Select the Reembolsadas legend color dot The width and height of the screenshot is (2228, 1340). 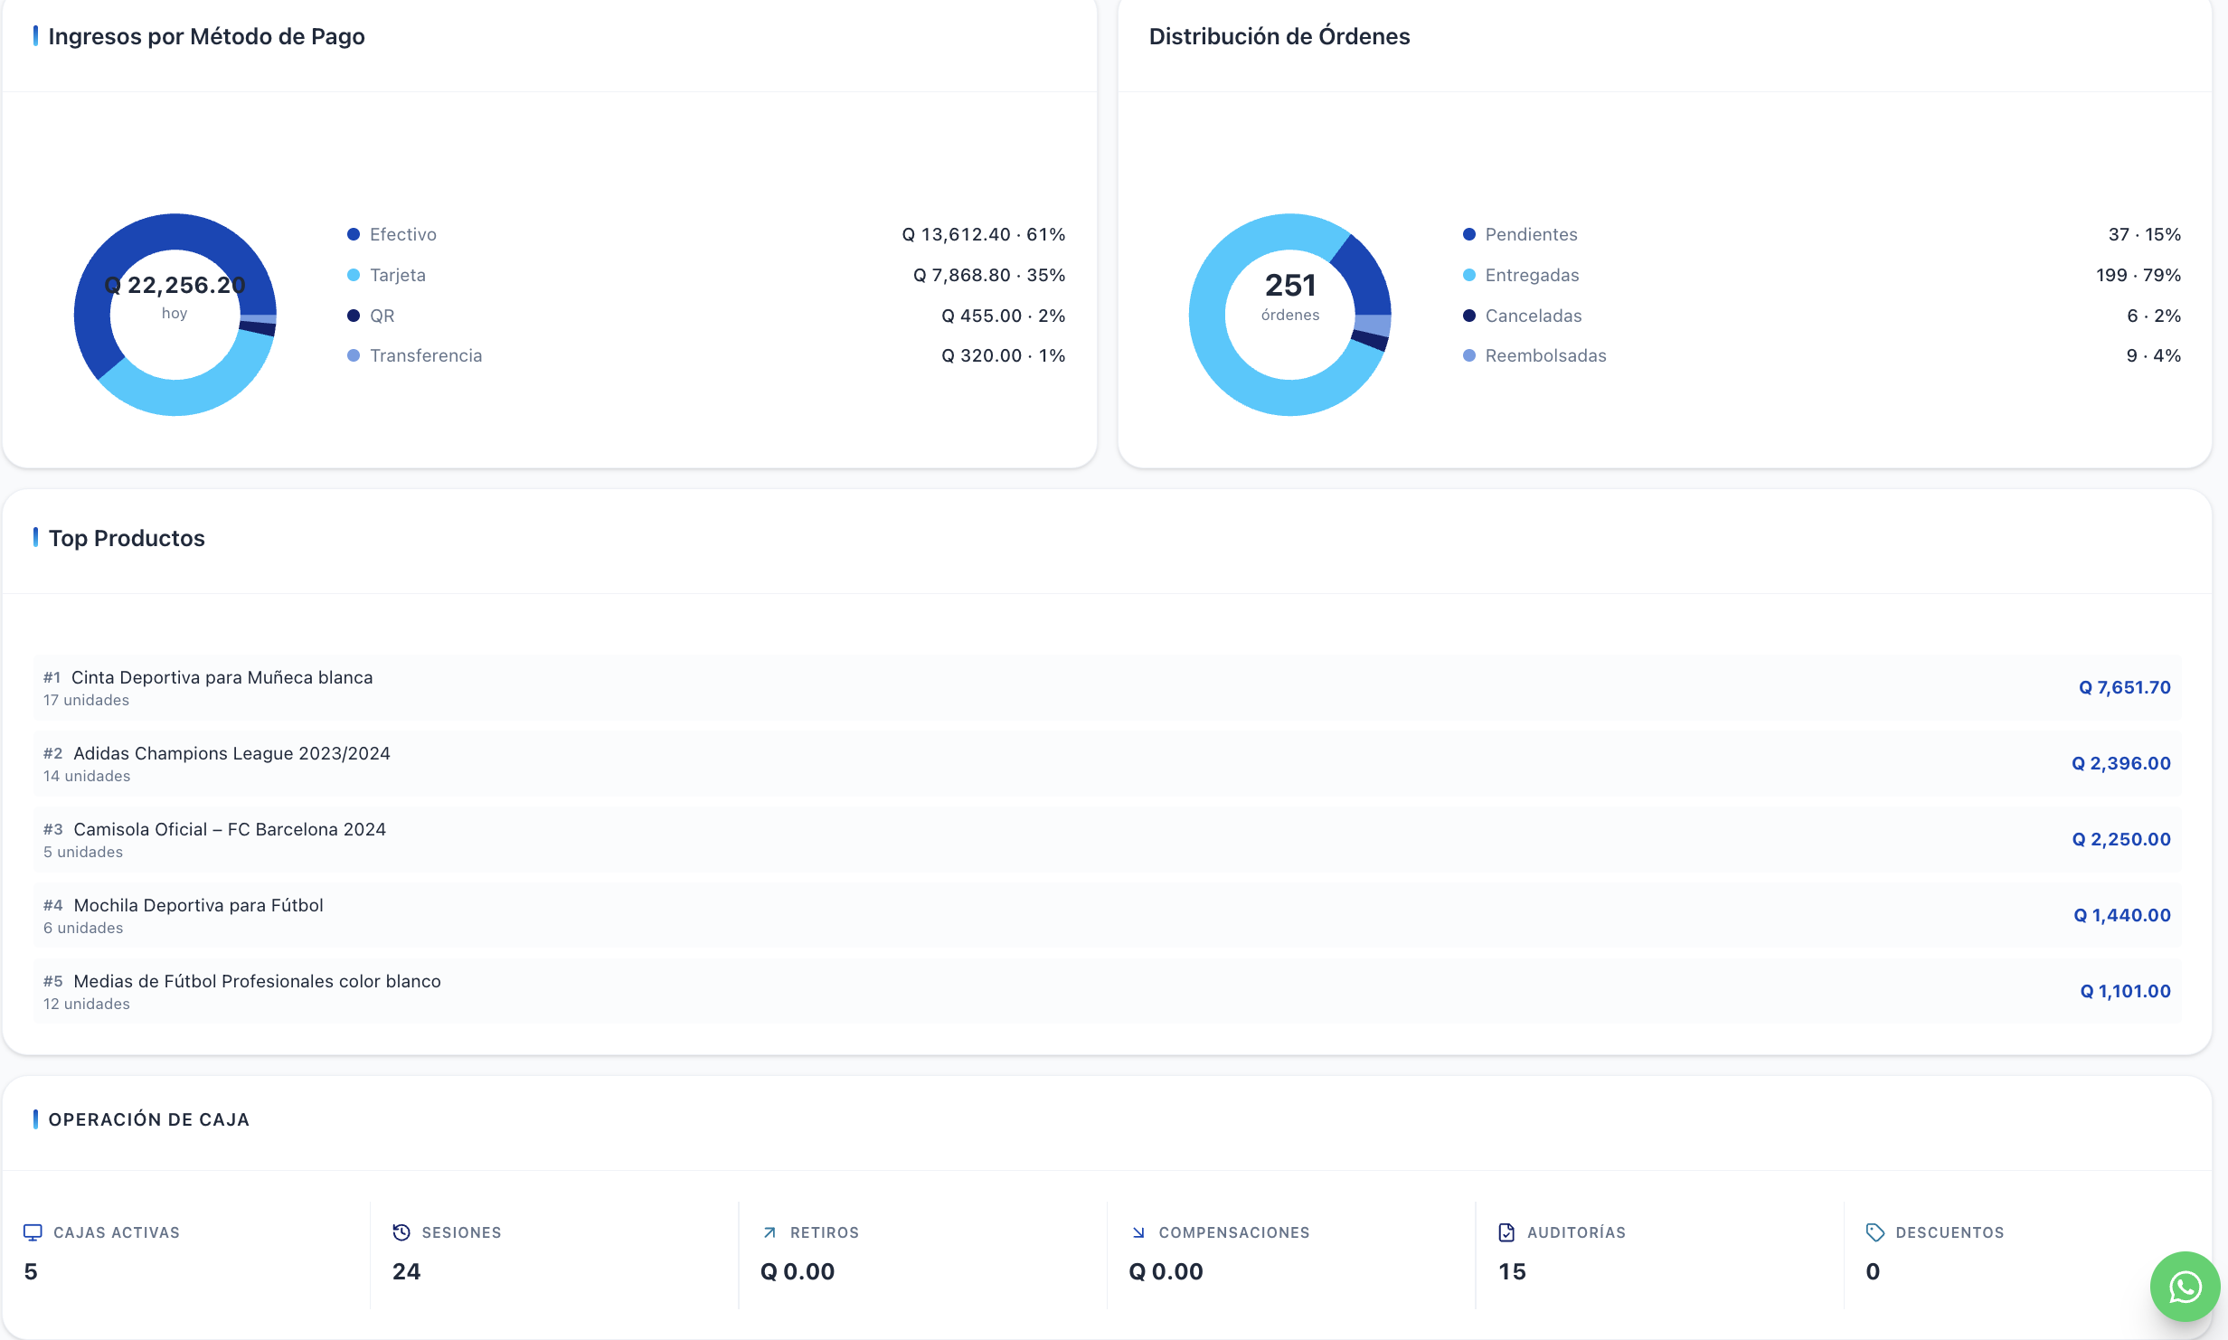(1469, 355)
